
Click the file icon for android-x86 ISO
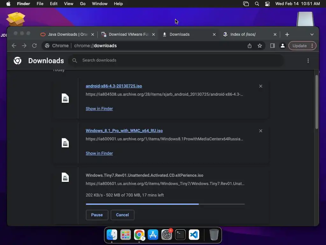[x=65, y=98]
